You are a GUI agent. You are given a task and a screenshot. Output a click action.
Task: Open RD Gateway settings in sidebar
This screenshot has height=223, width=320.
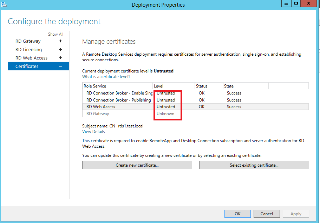coord(28,41)
